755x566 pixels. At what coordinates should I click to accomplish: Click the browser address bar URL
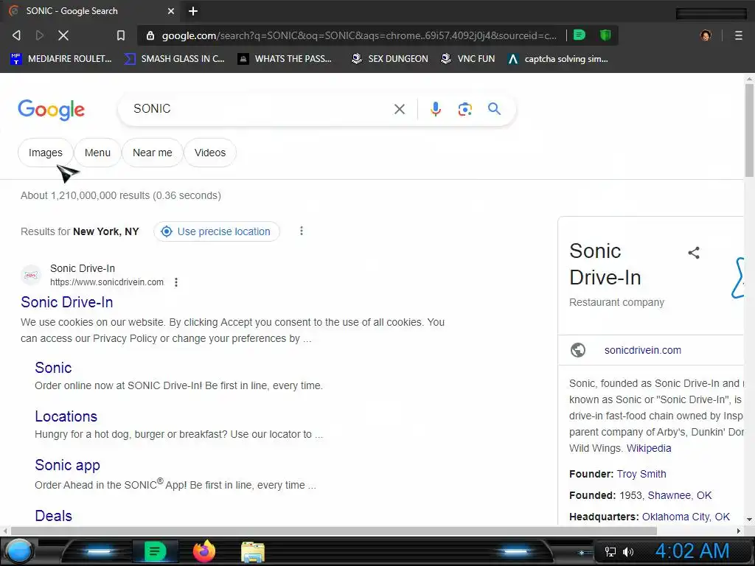[x=359, y=35]
